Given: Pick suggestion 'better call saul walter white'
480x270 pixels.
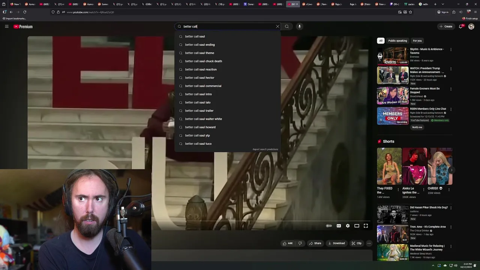Looking at the screenshot, I should pyautogui.click(x=228, y=119).
